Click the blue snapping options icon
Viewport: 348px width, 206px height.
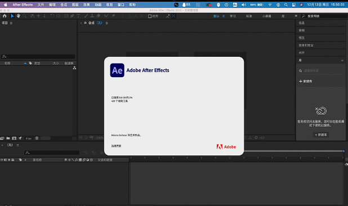(x=173, y=16)
